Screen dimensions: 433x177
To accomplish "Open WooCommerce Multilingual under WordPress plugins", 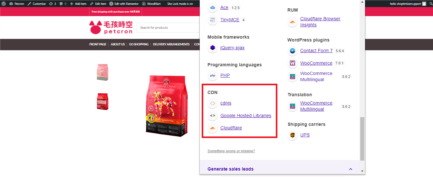I will [x=316, y=77].
